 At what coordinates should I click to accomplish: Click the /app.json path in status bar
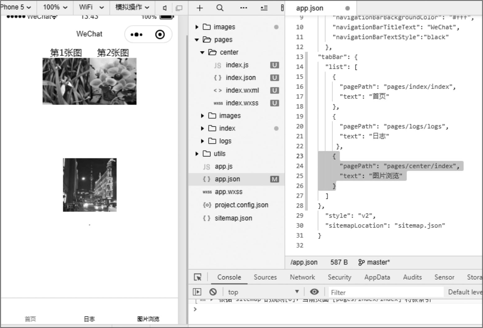(304, 262)
